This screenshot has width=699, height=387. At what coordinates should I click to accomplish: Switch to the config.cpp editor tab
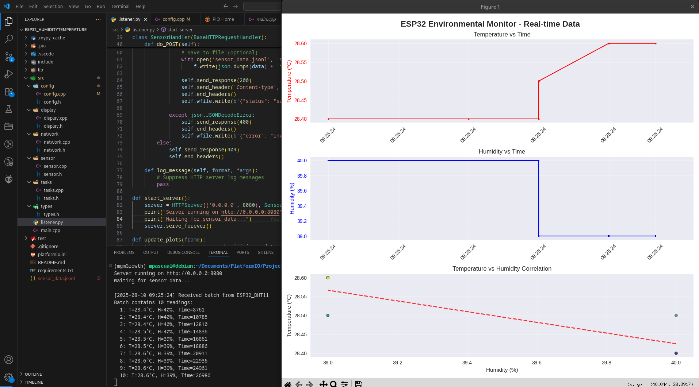[172, 19]
